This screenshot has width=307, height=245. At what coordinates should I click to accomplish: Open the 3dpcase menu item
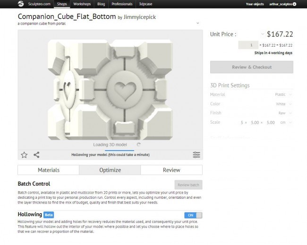point(145,4)
